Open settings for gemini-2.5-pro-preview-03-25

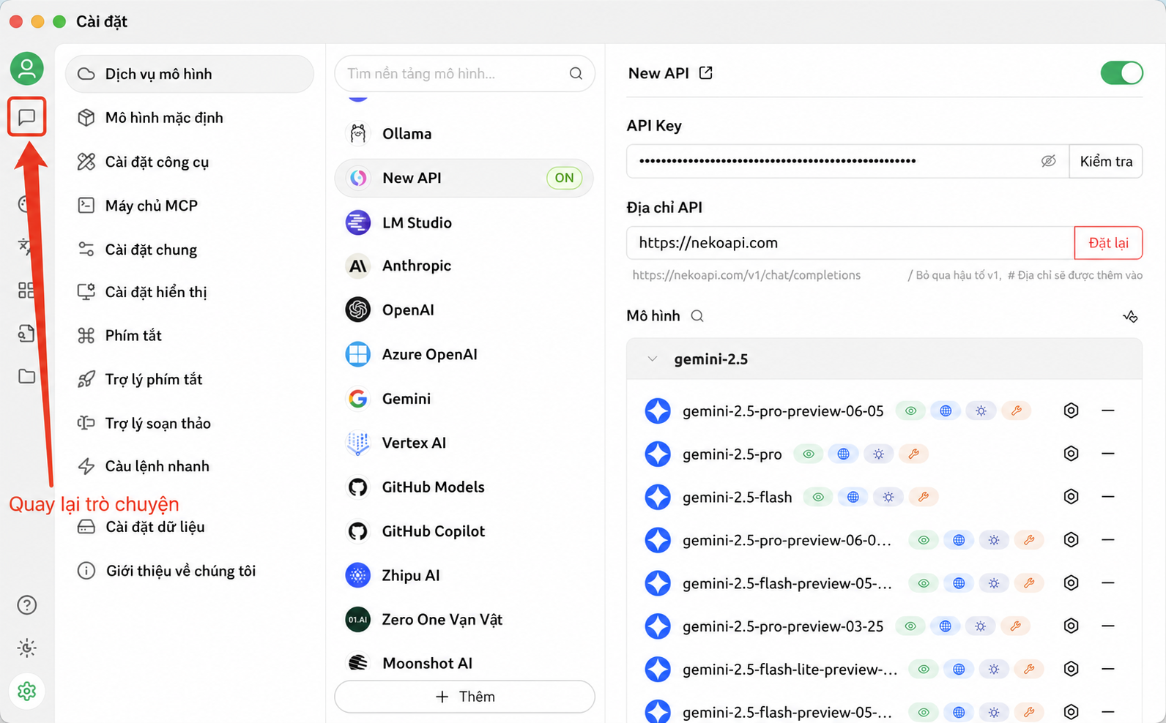1071,626
